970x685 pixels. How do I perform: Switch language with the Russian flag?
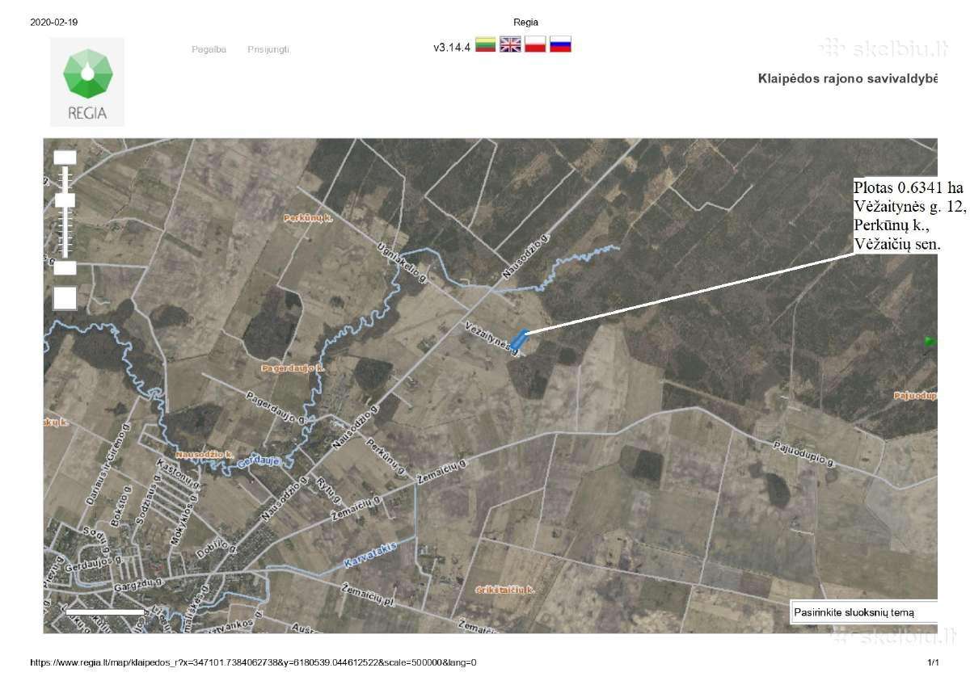coord(560,44)
